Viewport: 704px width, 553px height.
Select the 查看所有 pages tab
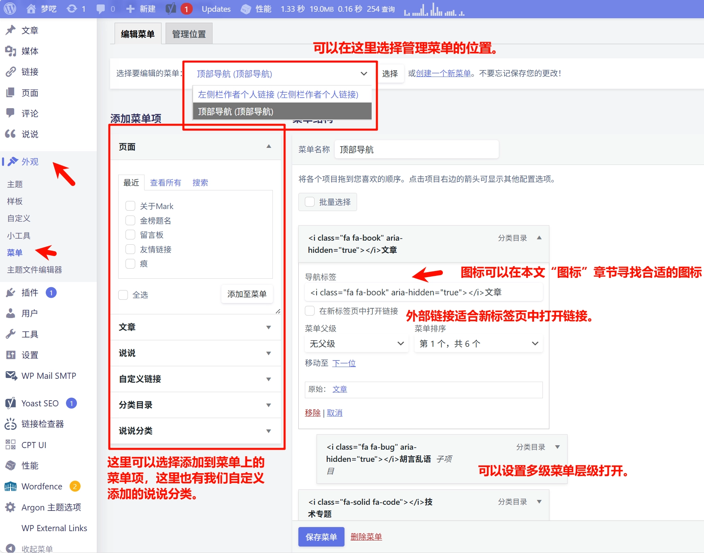click(166, 183)
